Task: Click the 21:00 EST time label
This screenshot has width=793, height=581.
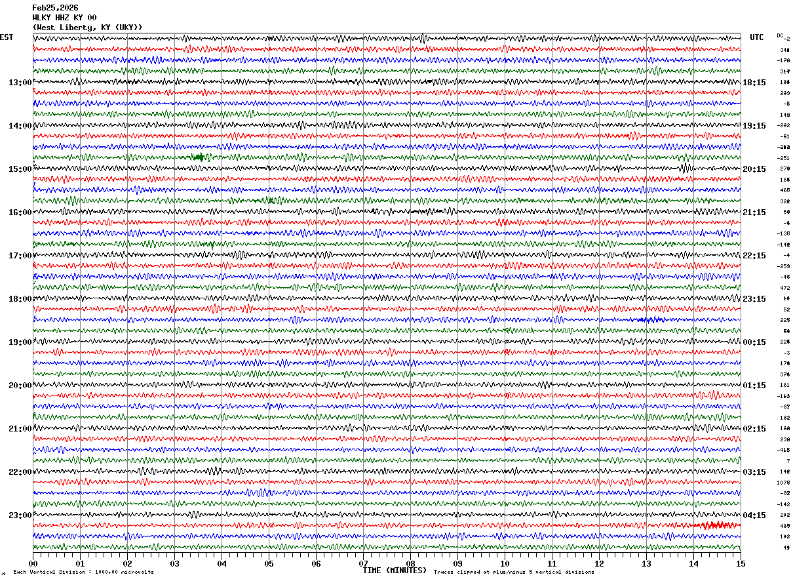Action: point(20,429)
